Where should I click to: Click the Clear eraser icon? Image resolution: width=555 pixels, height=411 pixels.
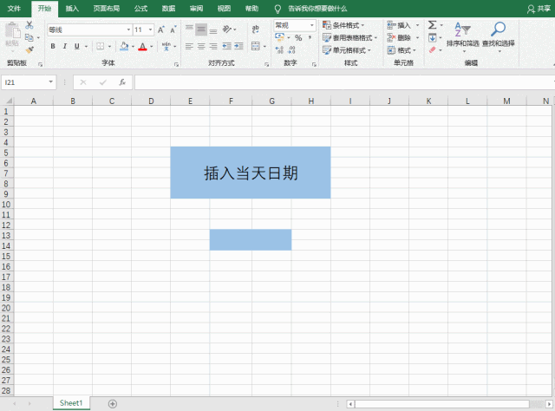click(432, 50)
